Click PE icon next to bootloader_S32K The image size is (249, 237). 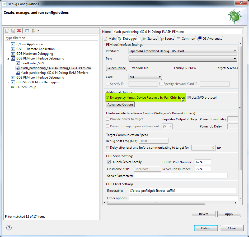[x=18, y=63]
